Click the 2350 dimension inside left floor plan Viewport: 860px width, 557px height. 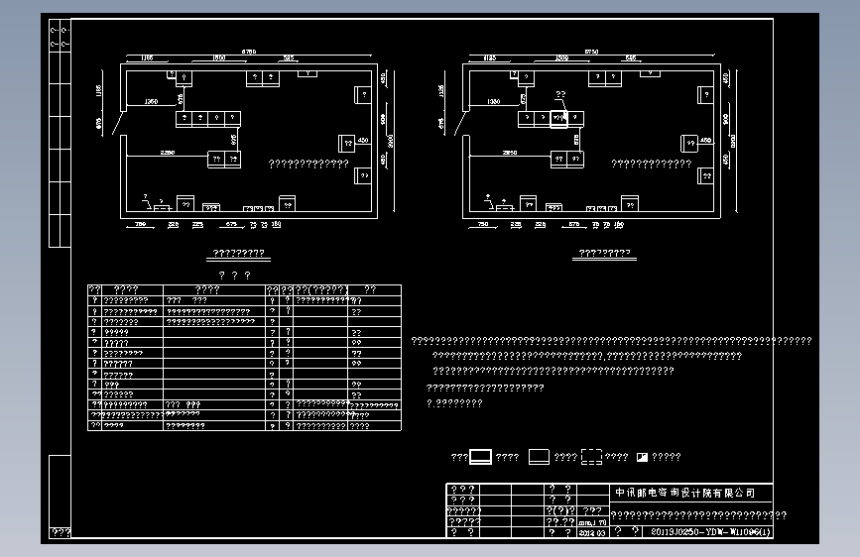point(168,153)
